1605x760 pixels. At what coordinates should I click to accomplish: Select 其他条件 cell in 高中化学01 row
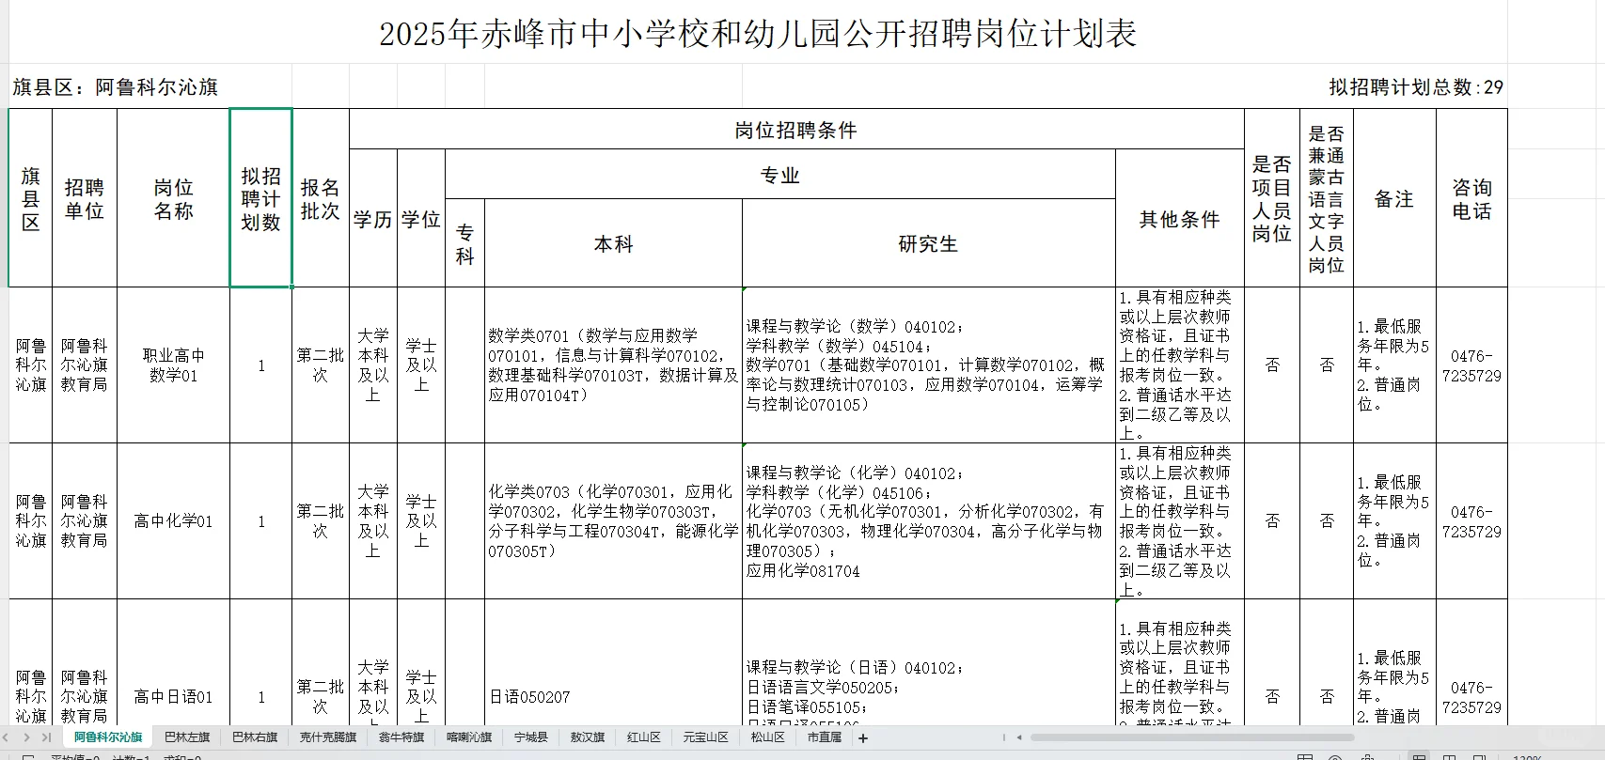(x=1180, y=521)
